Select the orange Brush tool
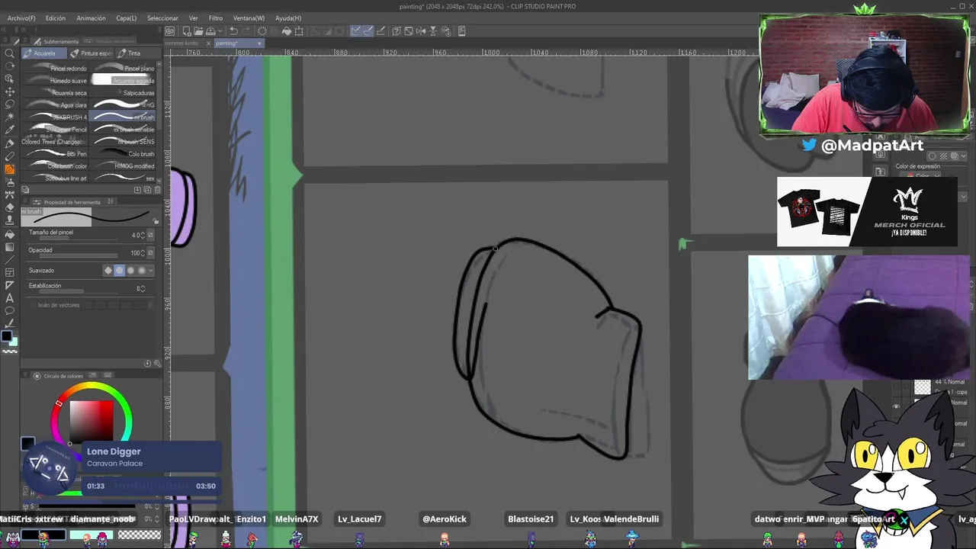This screenshot has height=549, width=976. [x=9, y=170]
